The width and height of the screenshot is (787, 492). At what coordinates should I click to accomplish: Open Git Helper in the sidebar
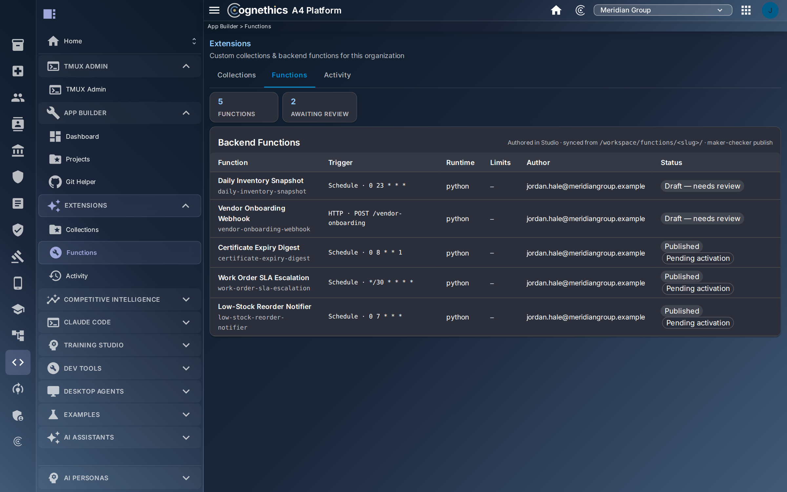click(x=119, y=182)
